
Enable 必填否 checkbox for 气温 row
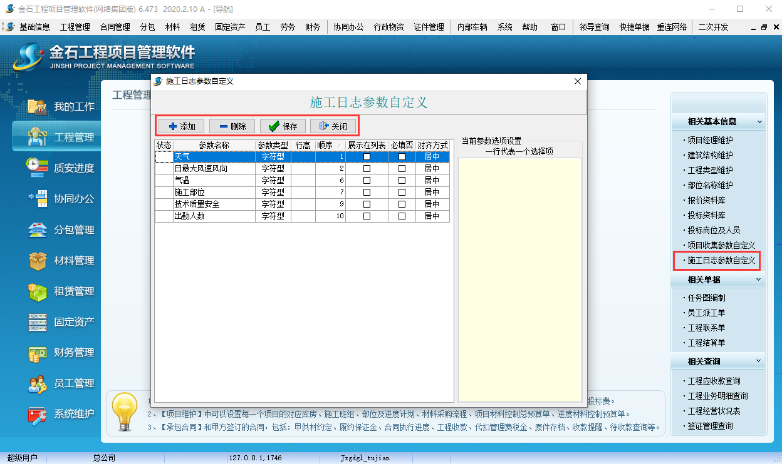pos(402,180)
